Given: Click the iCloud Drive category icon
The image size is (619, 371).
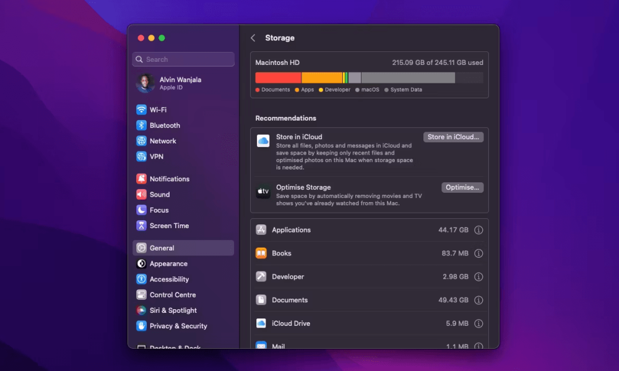Looking at the screenshot, I should point(261,323).
